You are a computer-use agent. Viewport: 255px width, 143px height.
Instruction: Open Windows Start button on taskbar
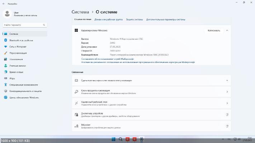click(x=114, y=139)
